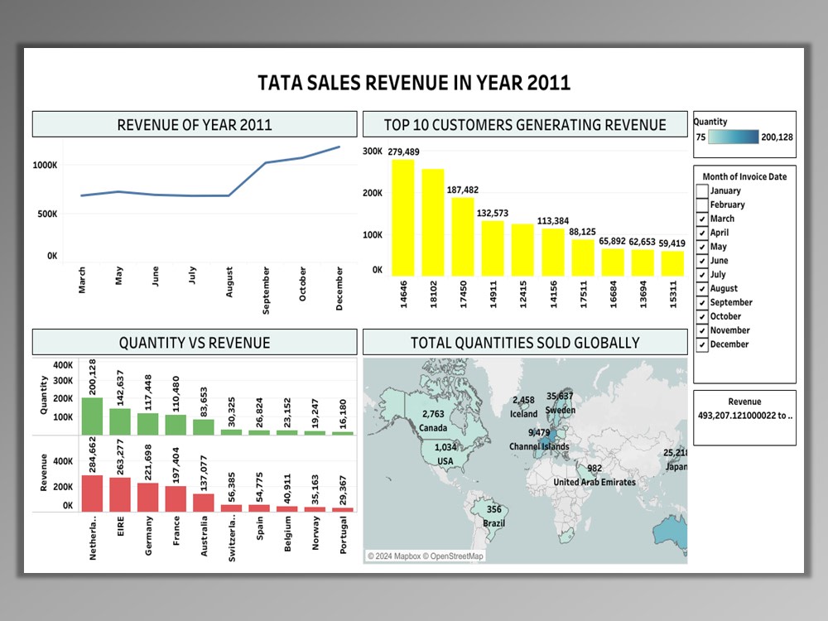Uncheck the March month checkbox
This screenshot has width=828, height=621.
coord(702,219)
